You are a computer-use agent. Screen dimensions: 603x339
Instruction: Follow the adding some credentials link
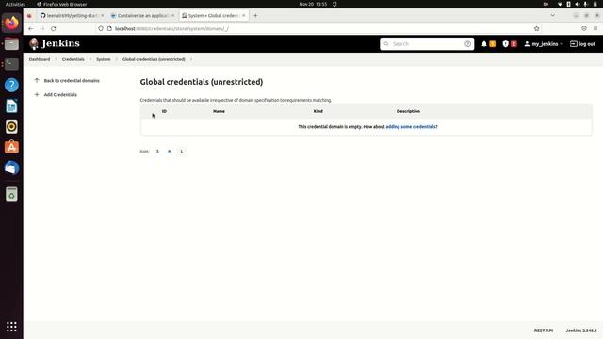pyautogui.click(x=412, y=127)
